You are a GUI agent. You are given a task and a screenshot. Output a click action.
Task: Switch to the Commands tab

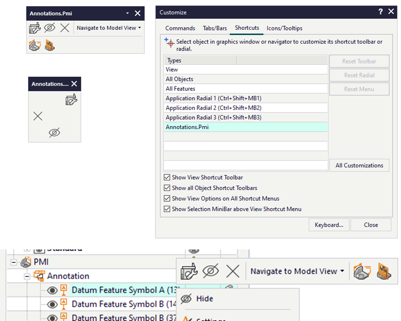click(180, 28)
